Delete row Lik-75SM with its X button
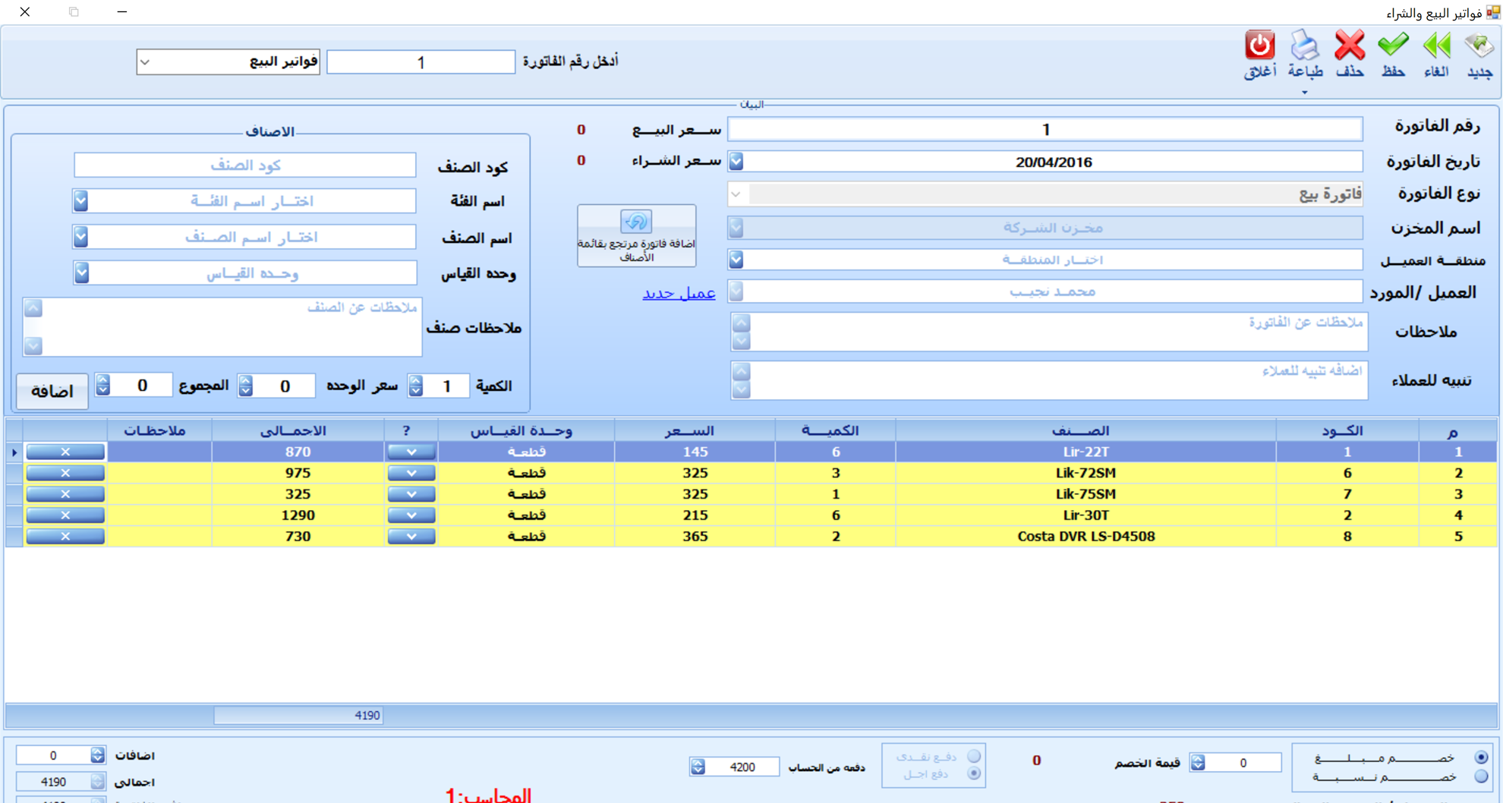The height and width of the screenshot is (803, 1503). click(x=65, y=494)
